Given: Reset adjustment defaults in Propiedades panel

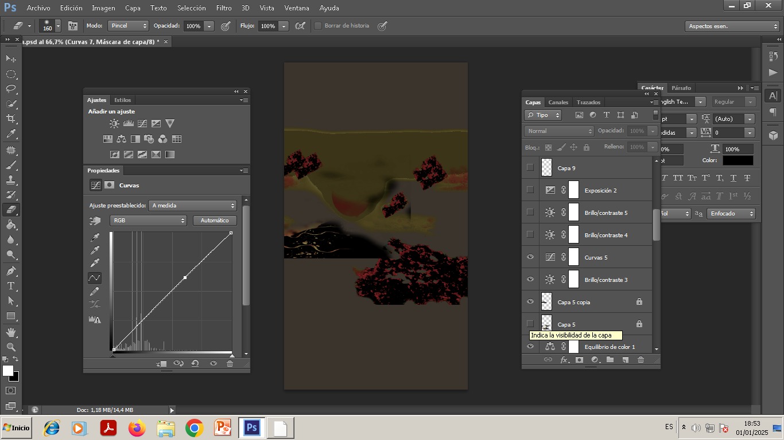Looking at the screenshot, I should (x=195, y=363).
